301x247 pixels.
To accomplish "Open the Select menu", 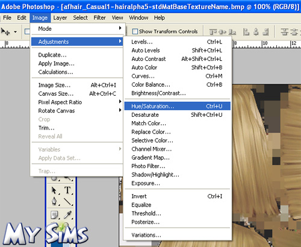I will pyautogui.click(x=80, y=17).
